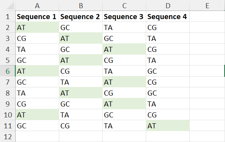Select cell D8 containing GC
The width and height of the screenshot is (225, 142).
[x=168, y=93]
